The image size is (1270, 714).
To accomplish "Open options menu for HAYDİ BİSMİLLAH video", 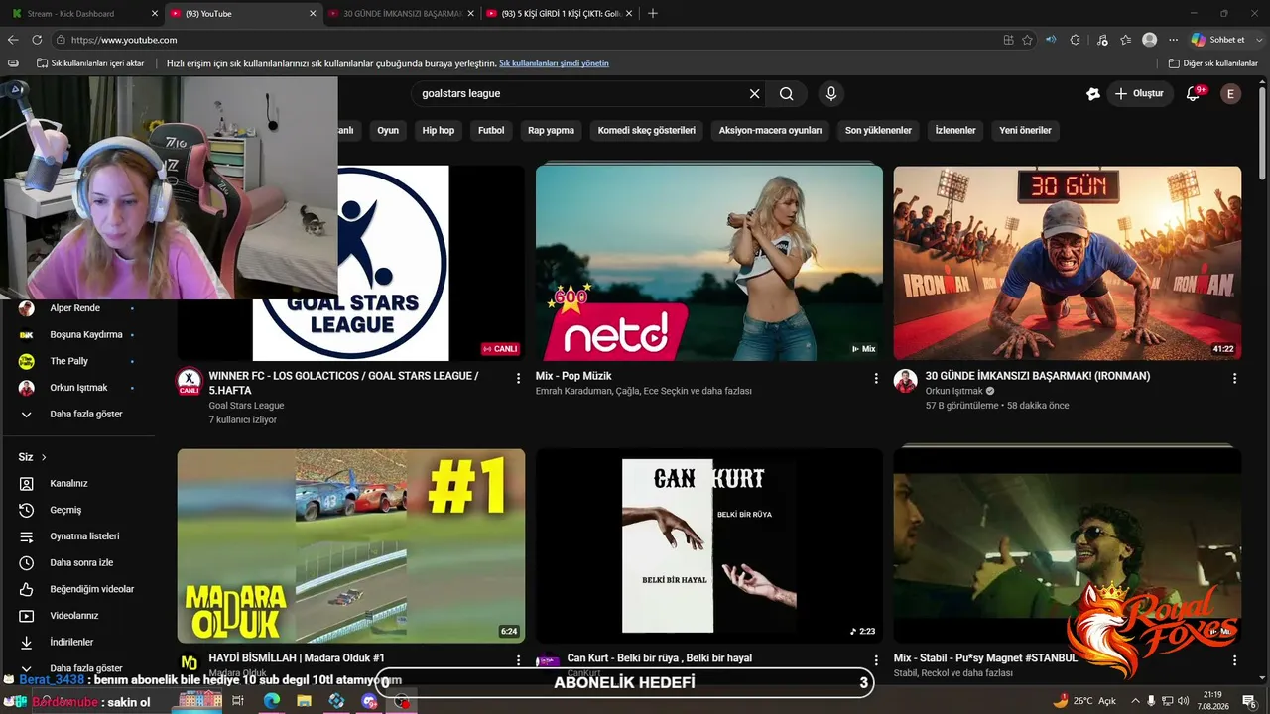I will pos(518,660).
